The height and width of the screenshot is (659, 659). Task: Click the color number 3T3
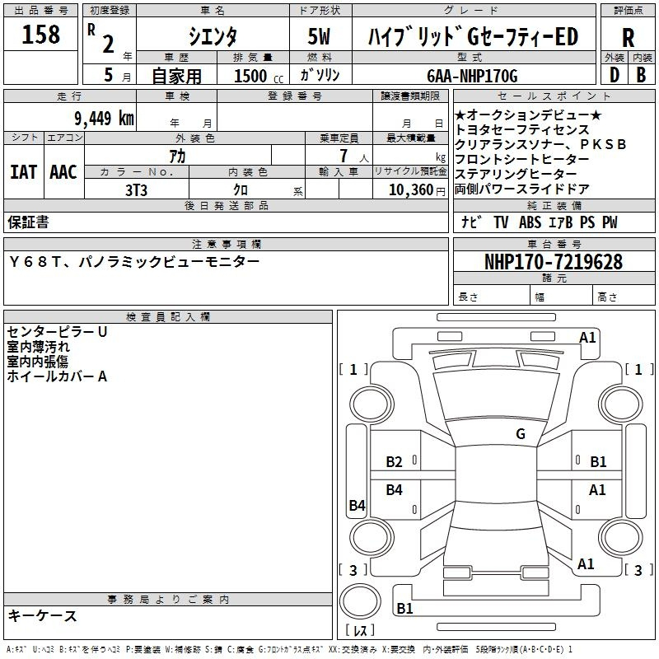pyautogui.click(x=136, y=190)
